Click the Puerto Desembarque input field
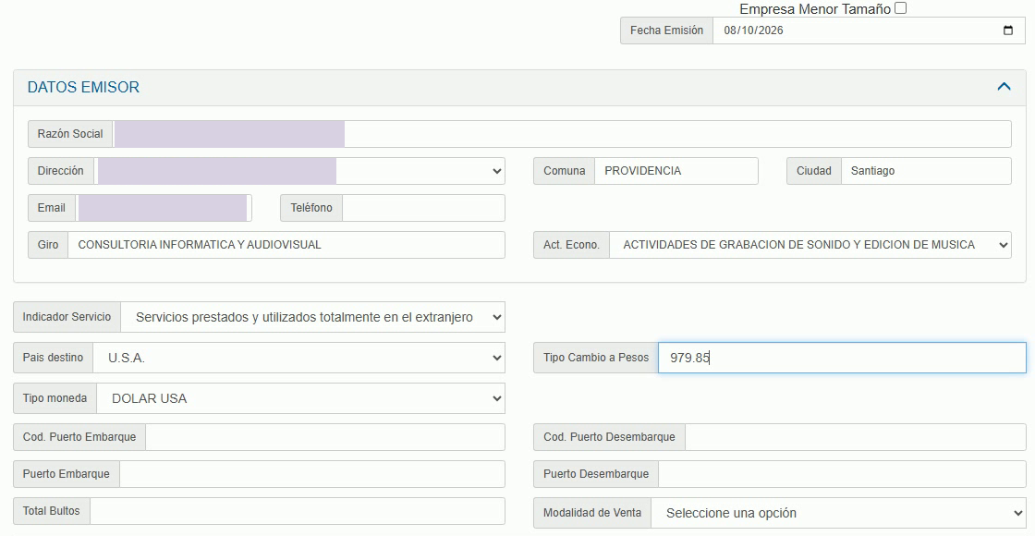 tap(842, 474)
